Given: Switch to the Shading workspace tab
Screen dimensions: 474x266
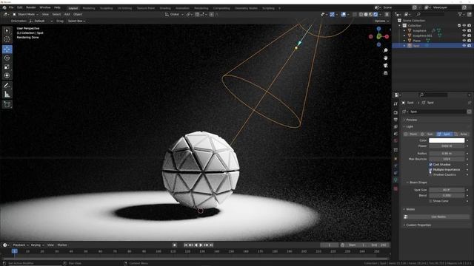Looking at the screenshot, I should pos(165,8).
